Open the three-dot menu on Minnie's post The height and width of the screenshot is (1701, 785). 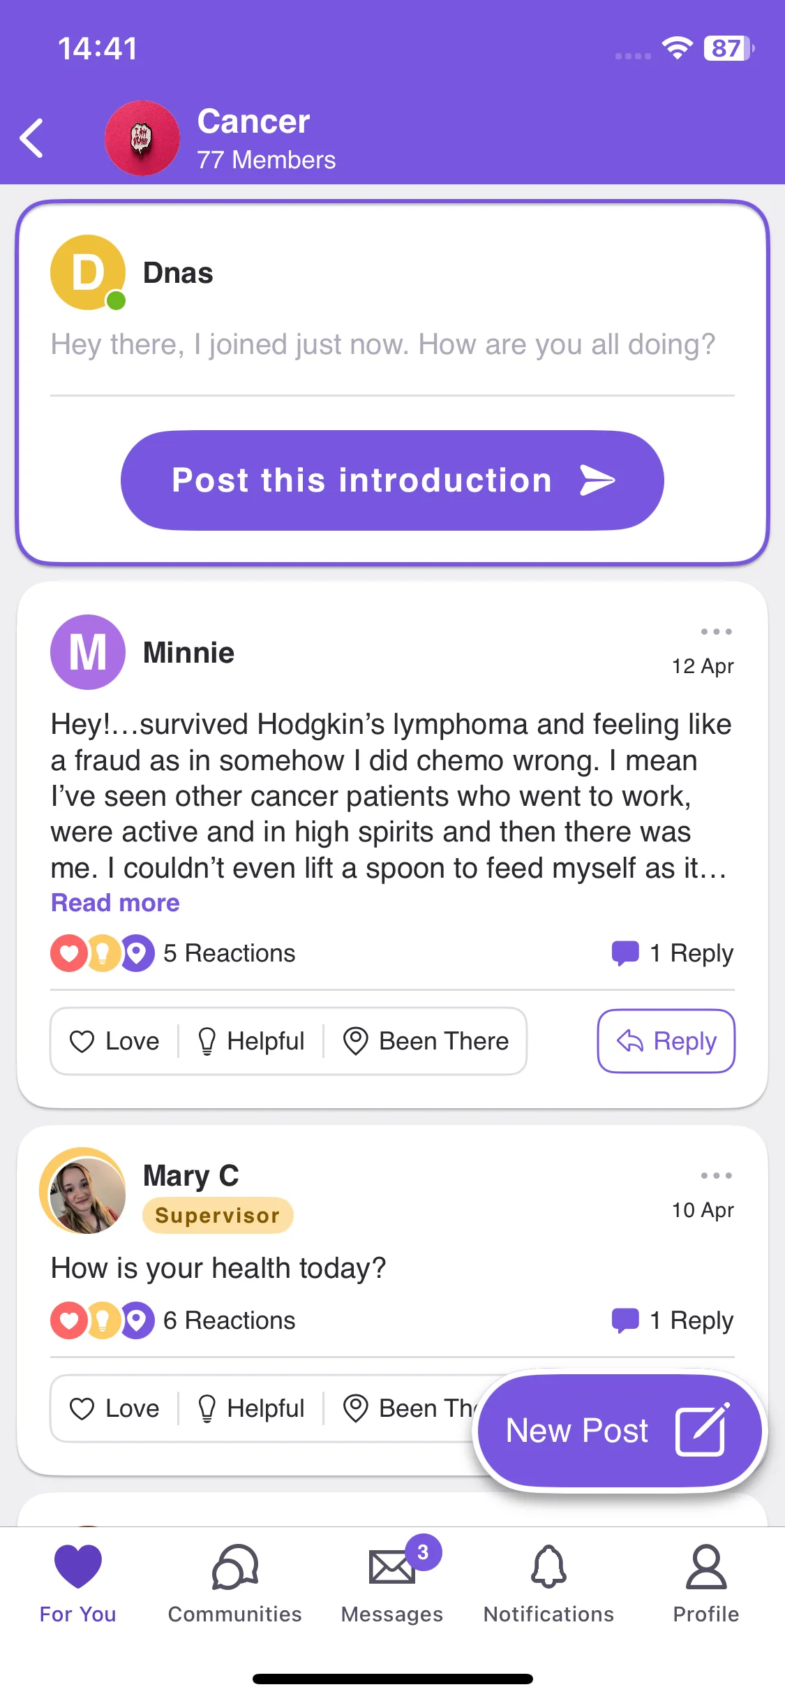(716, 631)
